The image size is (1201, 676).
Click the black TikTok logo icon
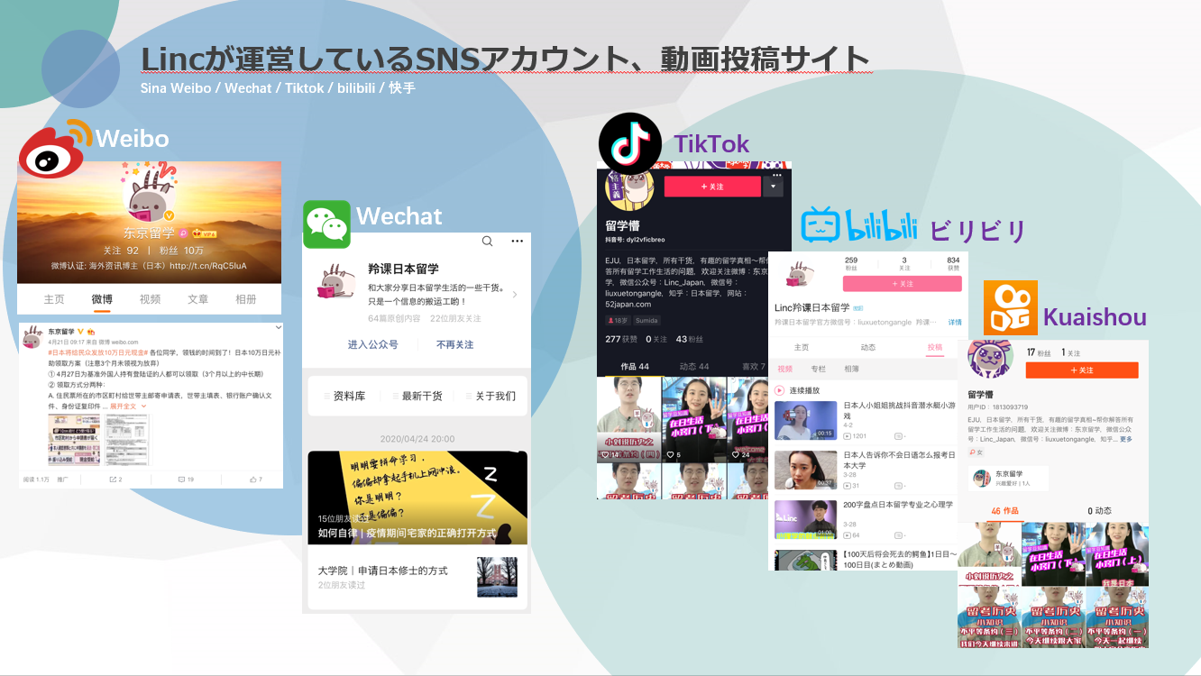coord(630,143)
